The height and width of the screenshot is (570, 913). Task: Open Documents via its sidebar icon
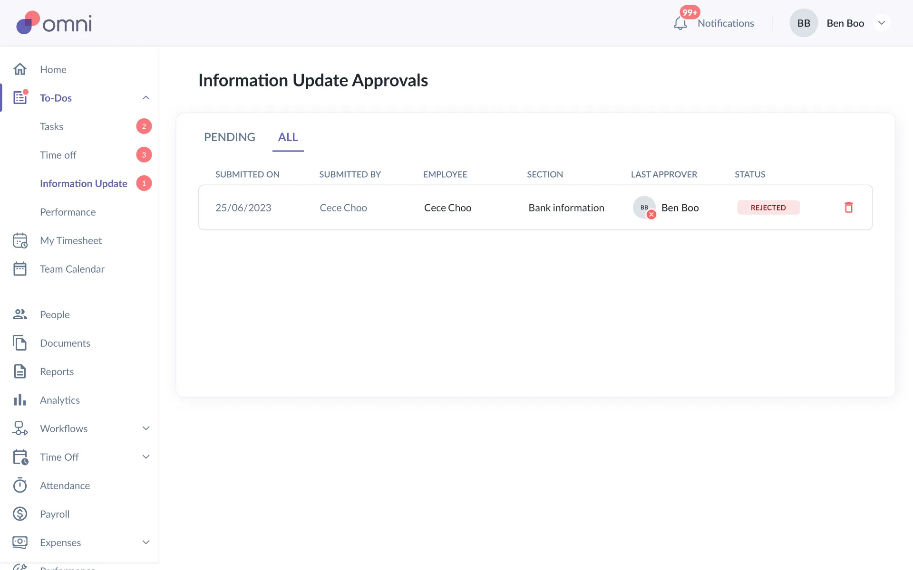tap(20, 343)
